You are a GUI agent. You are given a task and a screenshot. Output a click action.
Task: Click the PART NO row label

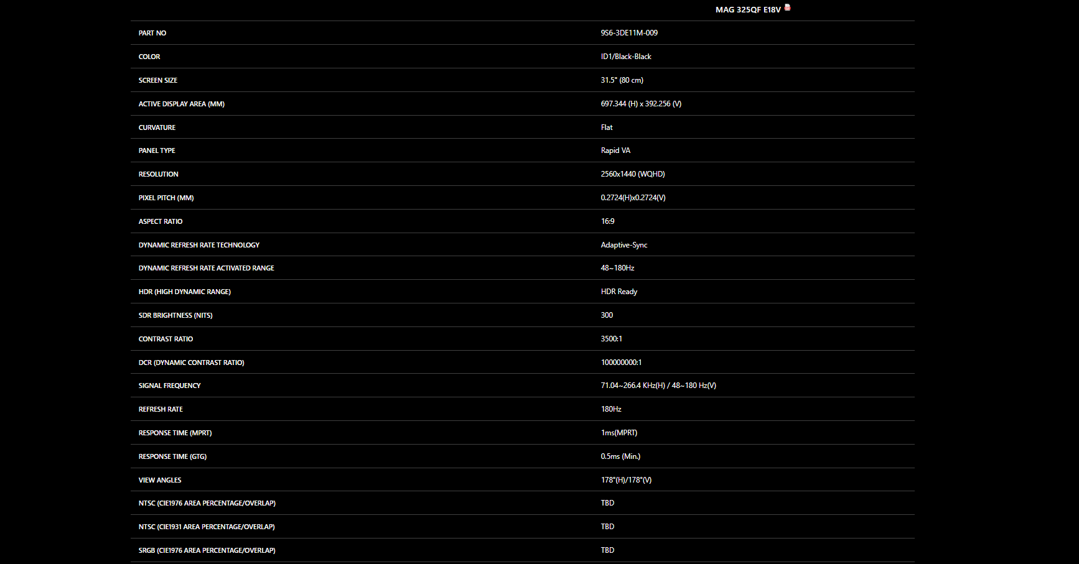(152, 33)
